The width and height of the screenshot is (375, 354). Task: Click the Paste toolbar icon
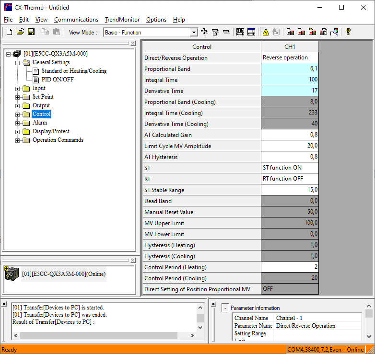pyautogui.click(x=56, y=32)
